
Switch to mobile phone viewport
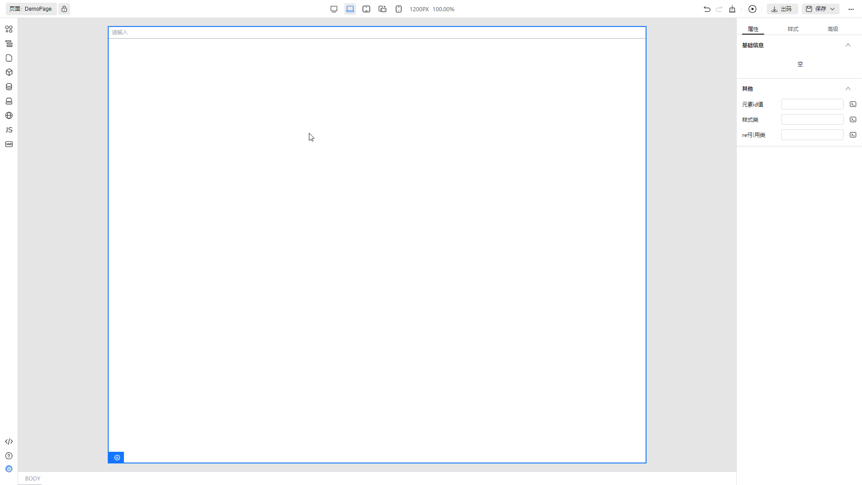point(399,9)
